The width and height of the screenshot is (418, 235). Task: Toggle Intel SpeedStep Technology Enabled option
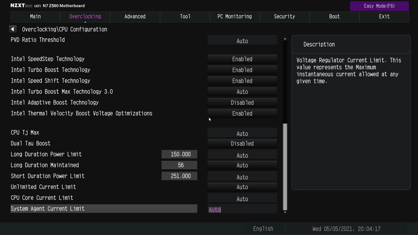pyautogui.click(x=242, y=59)
